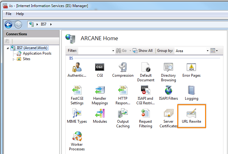Open Output Caching feature
The height and width of the screenshot is (154, 228).
tap(123, 118)
